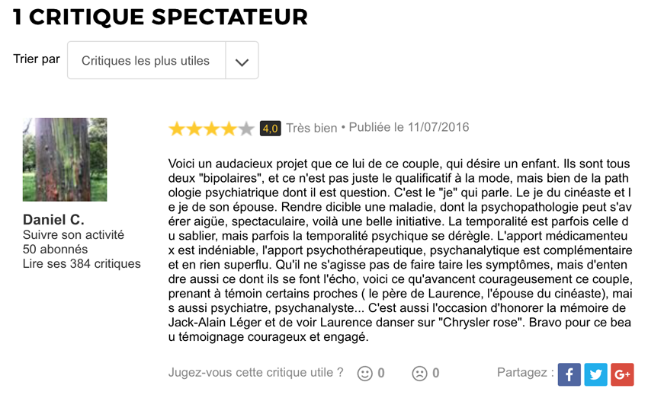Share the review on Google Plus
Image resolution: width=648 pixels, height=401 pixels.
point(622,374)
